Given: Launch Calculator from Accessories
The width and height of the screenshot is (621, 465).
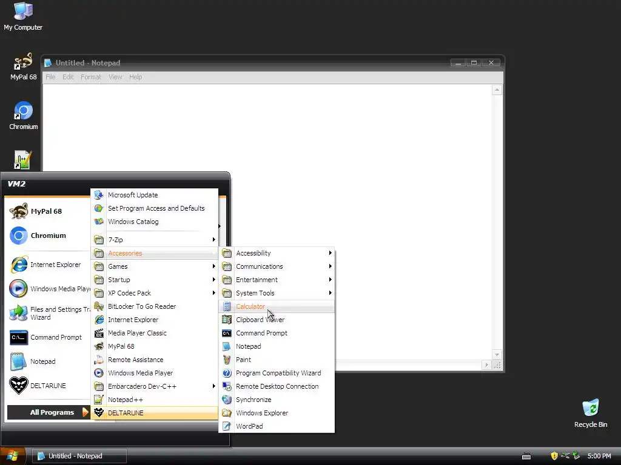Looking at the screenshot, I should pos(277,306).
